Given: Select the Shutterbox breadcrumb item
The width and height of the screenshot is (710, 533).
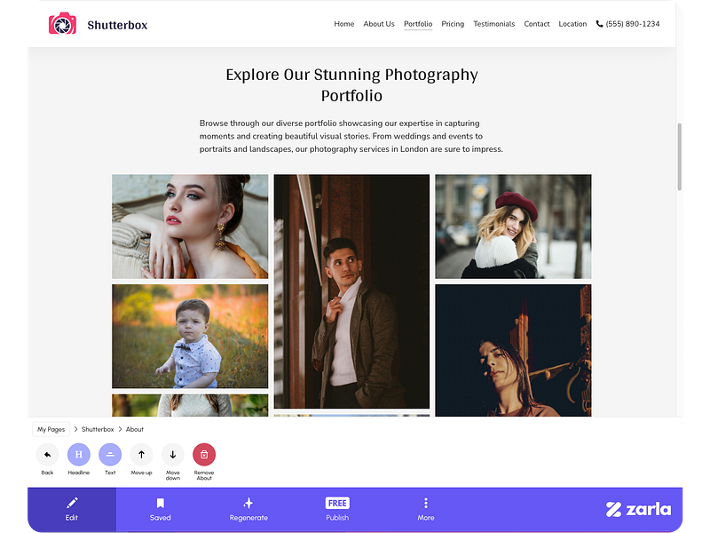Looking at the screenshot, I should click(97, 429).
